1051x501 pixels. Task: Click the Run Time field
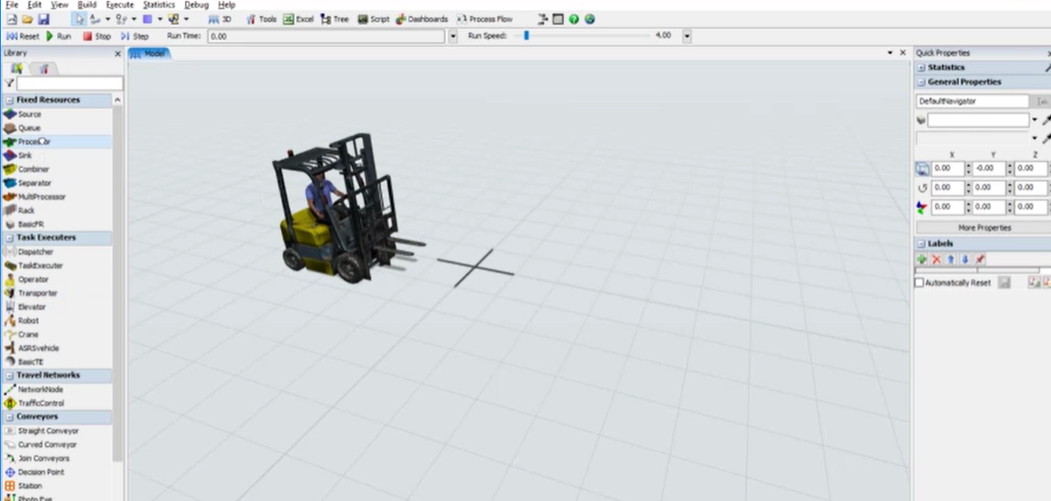coord(326,36)
